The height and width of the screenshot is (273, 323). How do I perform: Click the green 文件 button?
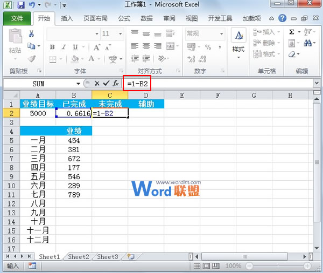(17, 18)
